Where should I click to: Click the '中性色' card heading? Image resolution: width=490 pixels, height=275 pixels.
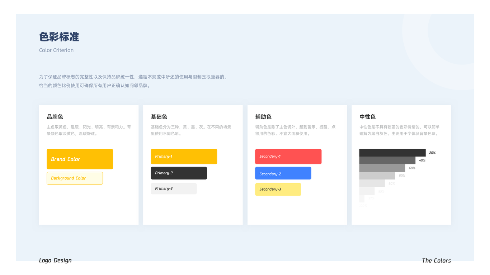pyautogui.click(x=367, y=117)
